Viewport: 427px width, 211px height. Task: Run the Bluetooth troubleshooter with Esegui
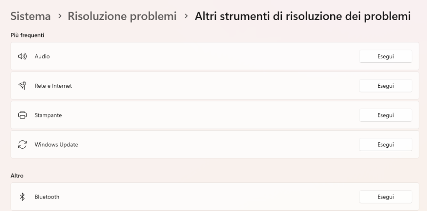385,197
